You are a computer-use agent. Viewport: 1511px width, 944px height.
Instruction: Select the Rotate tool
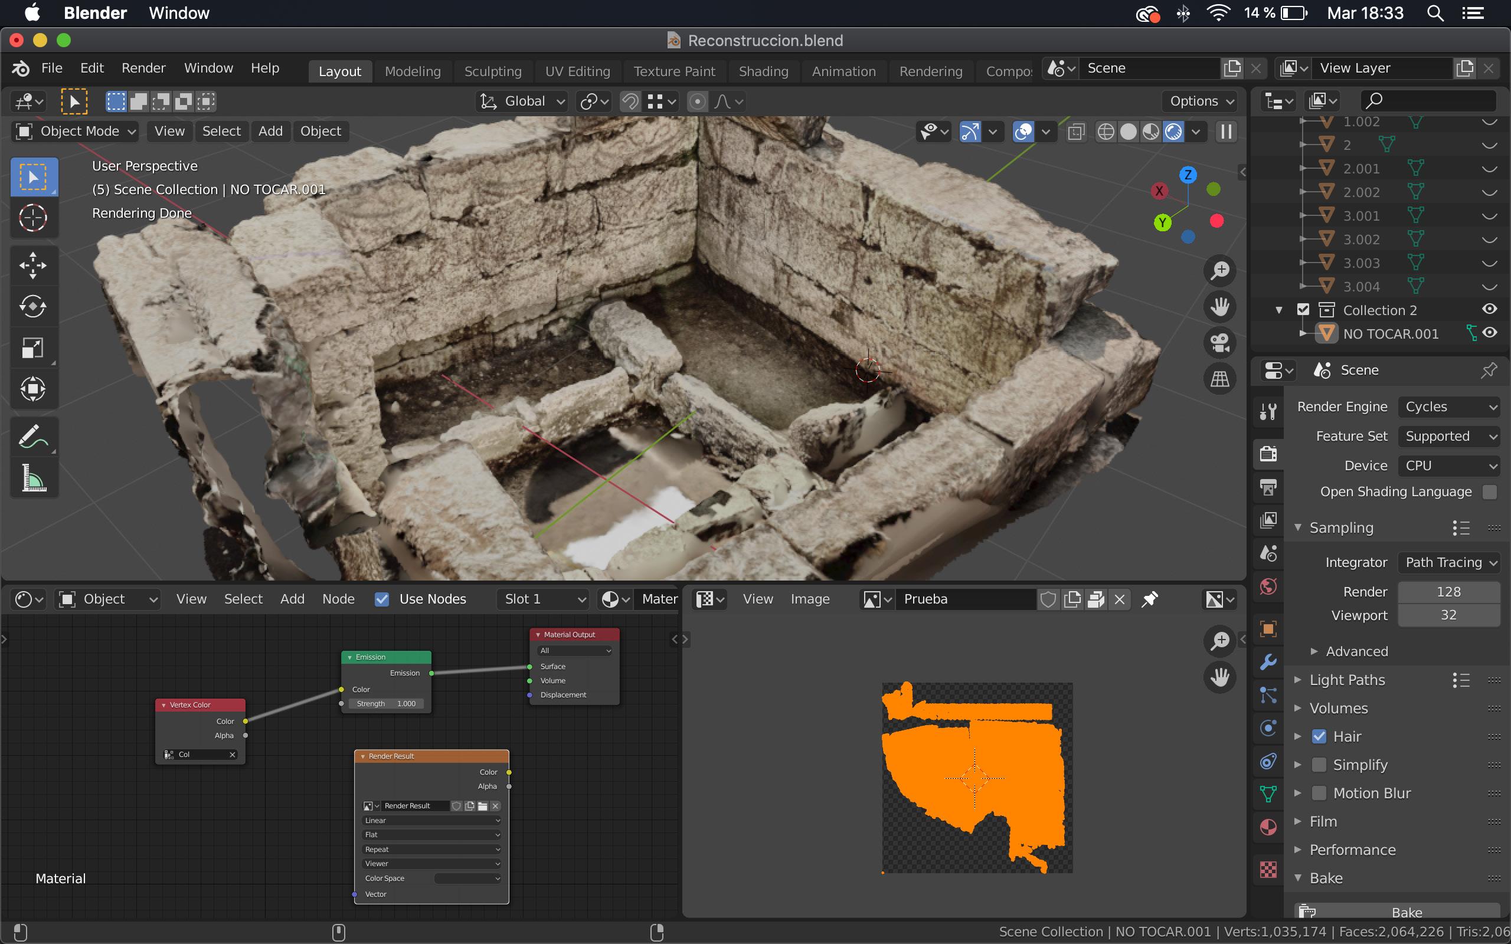(x=34, y=306)
